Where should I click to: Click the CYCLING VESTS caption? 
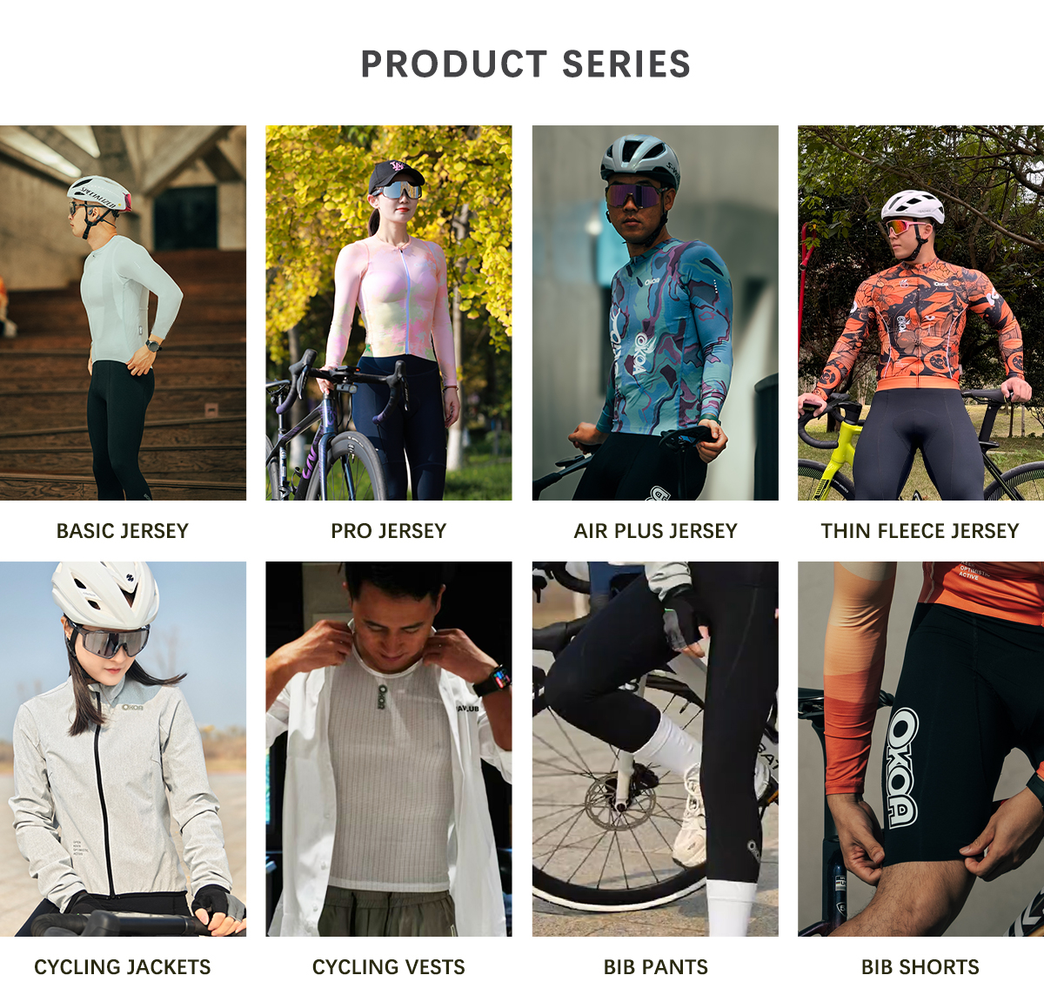click(389, 967)
